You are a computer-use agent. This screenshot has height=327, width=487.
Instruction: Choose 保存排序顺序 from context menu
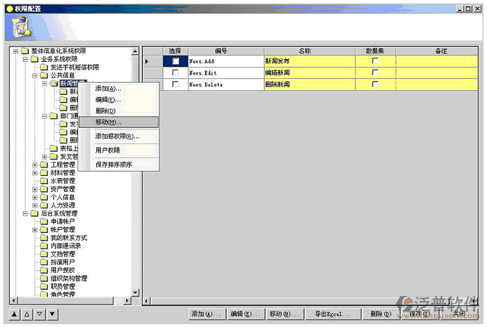point(119,165)
